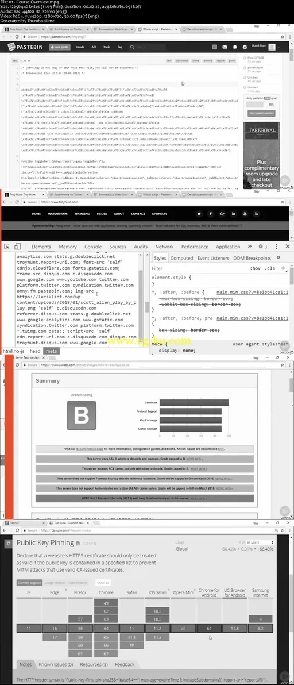Open CONTACT on the troyhunt.com navigation
Screen dimensions: 294x685
pos(138,214)
